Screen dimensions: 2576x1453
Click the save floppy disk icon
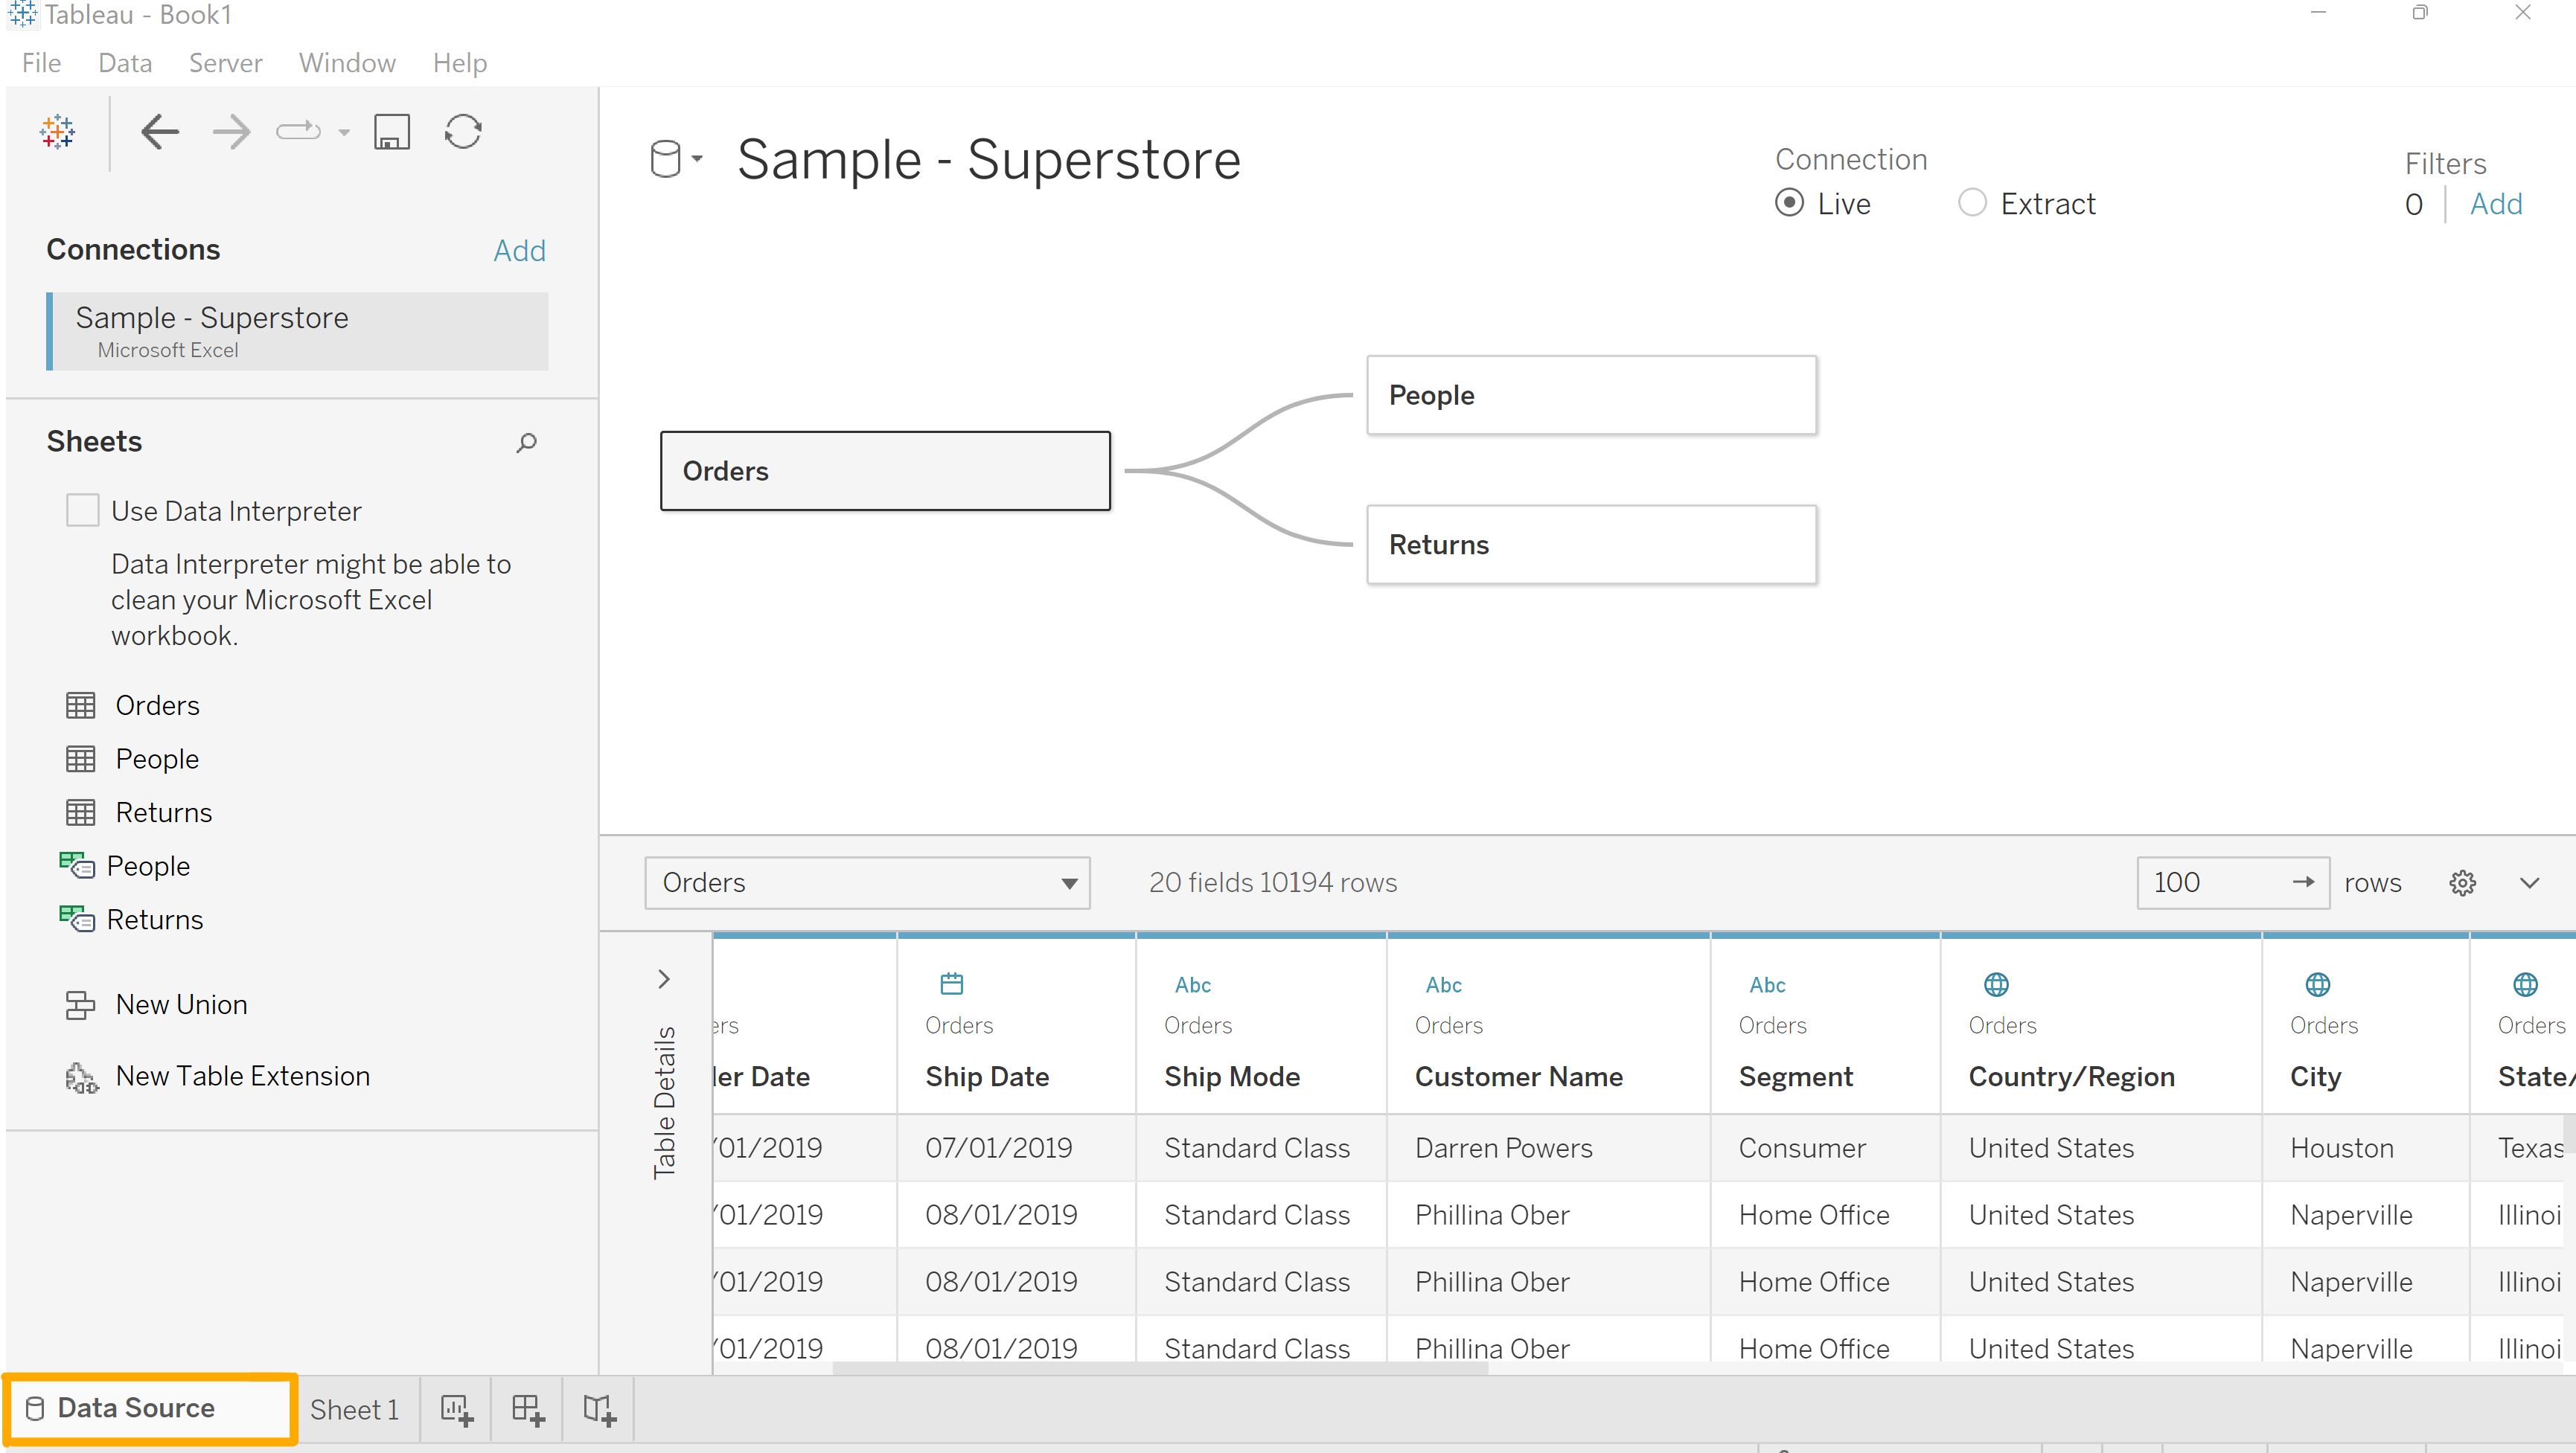(391, 131)
